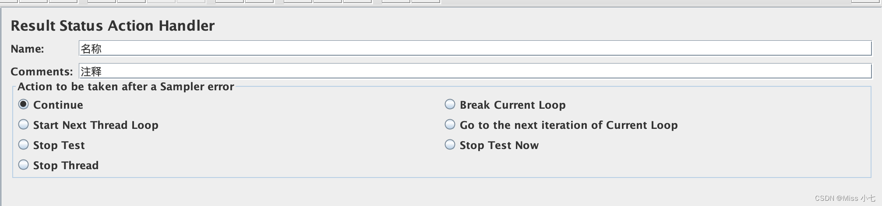
Task: Click the 'Stop Test Now' label text
Action: 499,145
